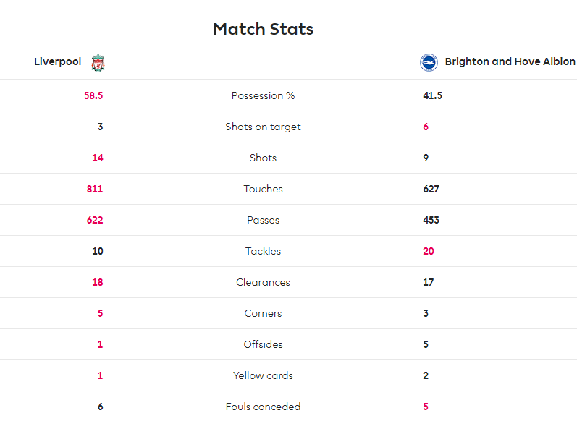The image size is (577, 434).
Task: Click Liverpool's 58.5 possession value
Action: (93, 95)
